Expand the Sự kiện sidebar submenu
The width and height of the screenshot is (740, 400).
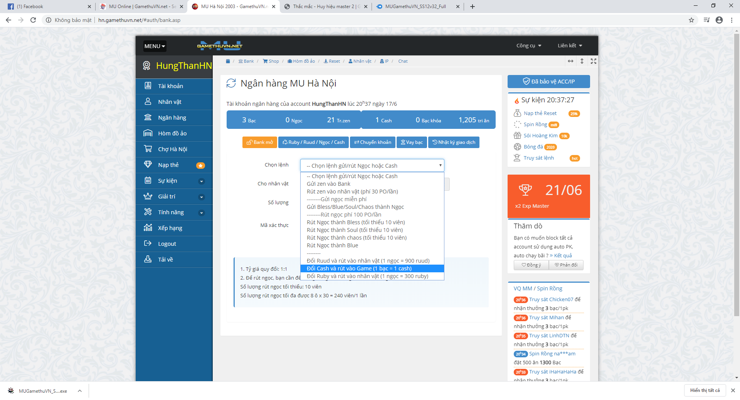[201, 181]
